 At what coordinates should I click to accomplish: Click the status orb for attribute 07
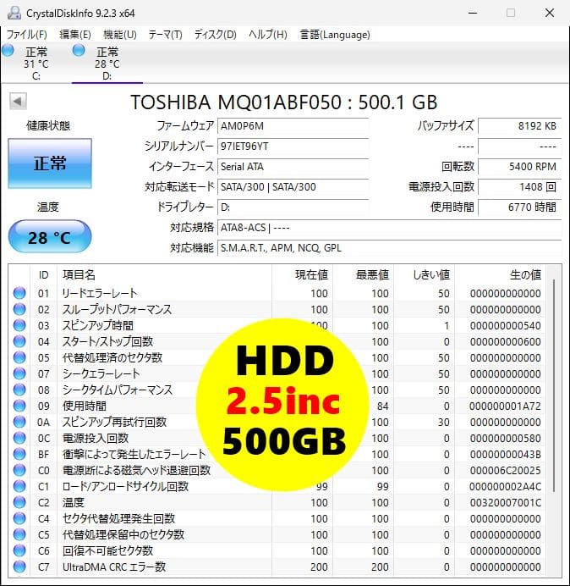[x=19, y=373]
